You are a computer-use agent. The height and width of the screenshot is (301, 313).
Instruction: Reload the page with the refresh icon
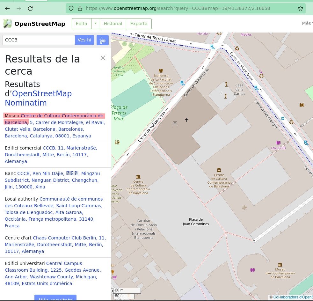click(x=30, y=8)
